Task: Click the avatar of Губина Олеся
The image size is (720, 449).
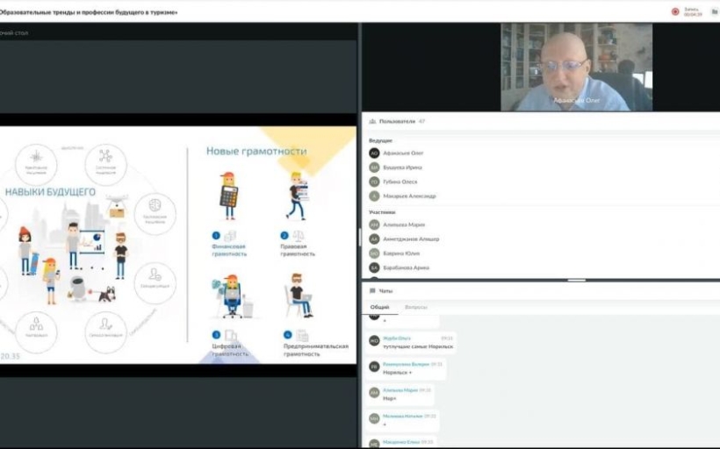Action: 374,182
